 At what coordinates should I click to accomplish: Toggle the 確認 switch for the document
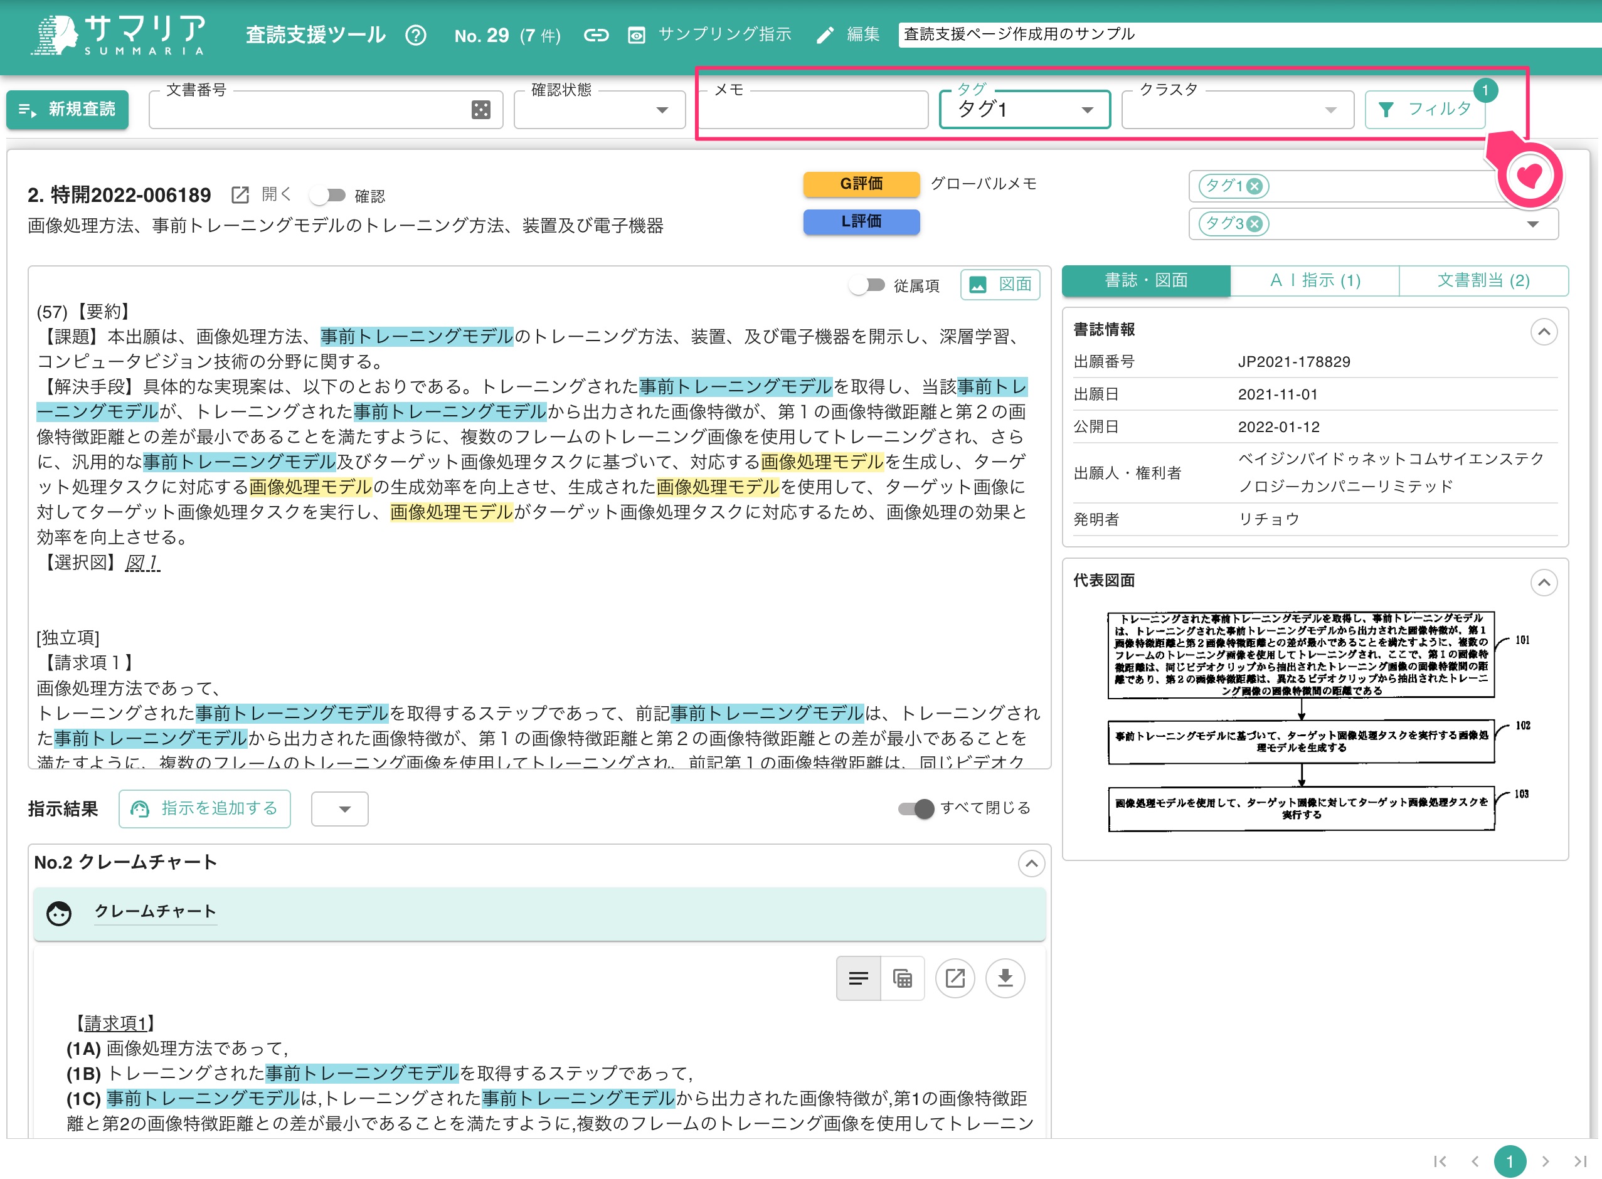pos(330,194)
